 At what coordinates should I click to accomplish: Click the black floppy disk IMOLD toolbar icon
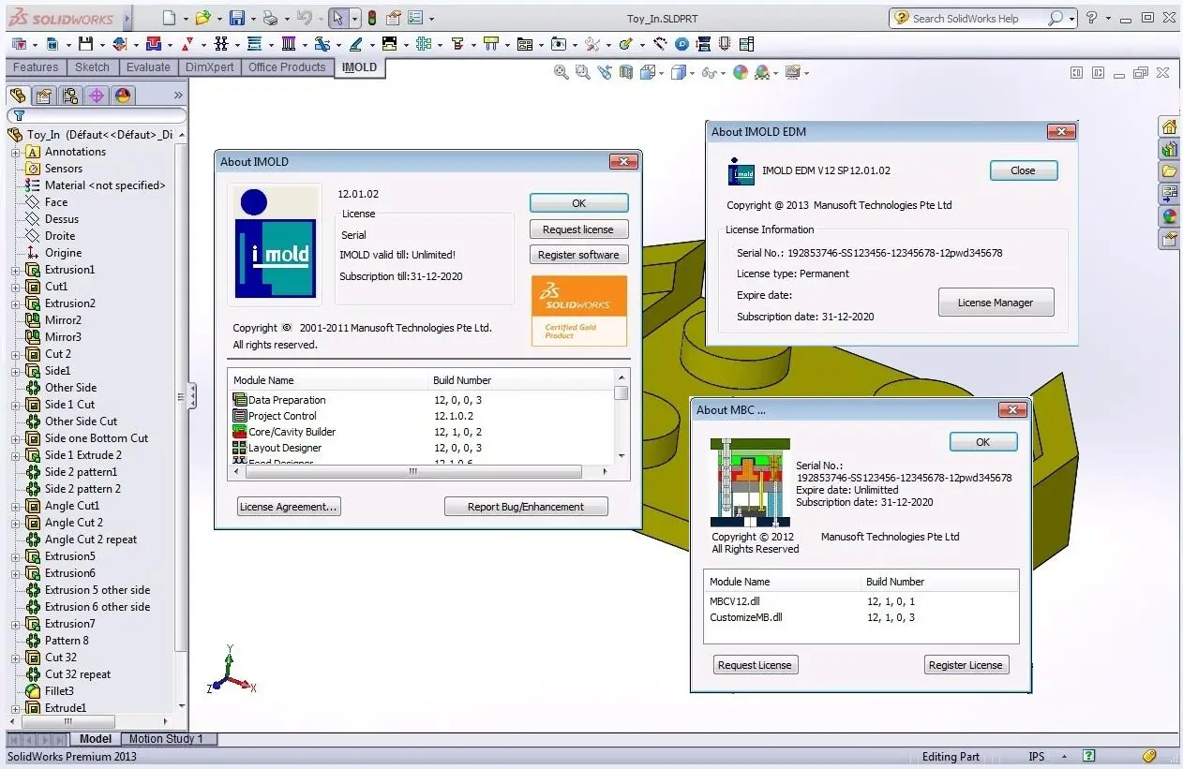(x=85, y=44)
